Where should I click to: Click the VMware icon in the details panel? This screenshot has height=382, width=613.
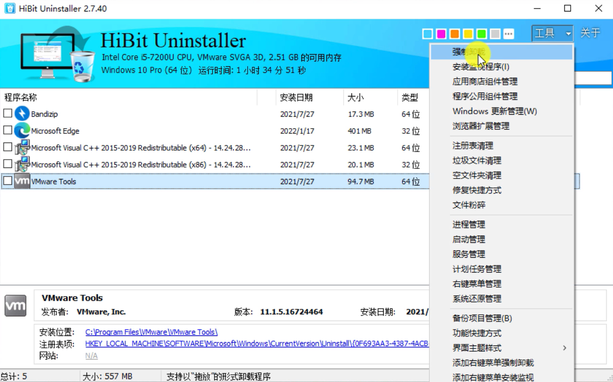[15, 306]
